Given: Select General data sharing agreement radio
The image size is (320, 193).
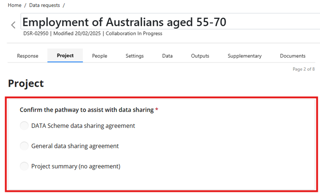Looking at the screenshot, I should point(24,146).
